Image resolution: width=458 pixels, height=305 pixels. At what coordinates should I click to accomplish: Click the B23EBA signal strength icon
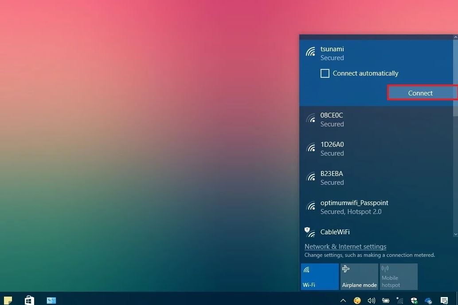coord(310,176)
